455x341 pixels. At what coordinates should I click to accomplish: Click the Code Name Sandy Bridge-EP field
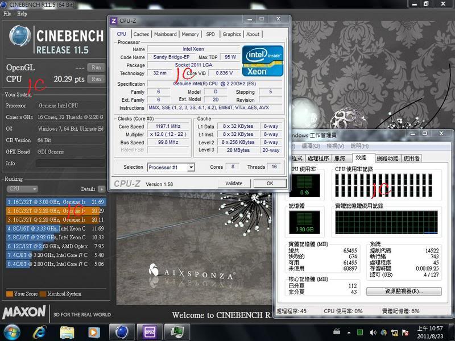coord(171,57)
